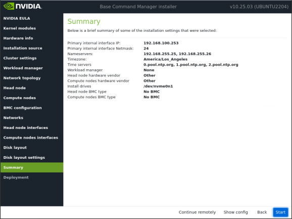This screenshot has width=292, height=219.
Task: Select nameservers 192.168.255.25, 192.168.255.26
Action: coord(177,54)
